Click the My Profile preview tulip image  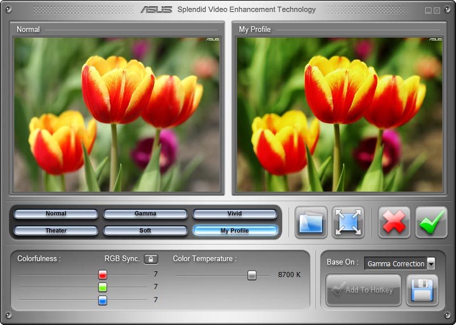coord(340,115)
